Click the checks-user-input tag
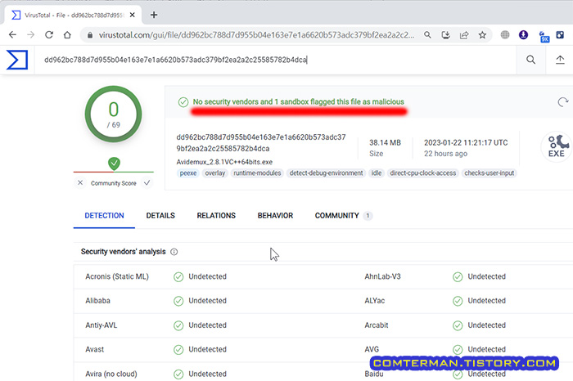This screenshot has height=381, width=573. 490,173
